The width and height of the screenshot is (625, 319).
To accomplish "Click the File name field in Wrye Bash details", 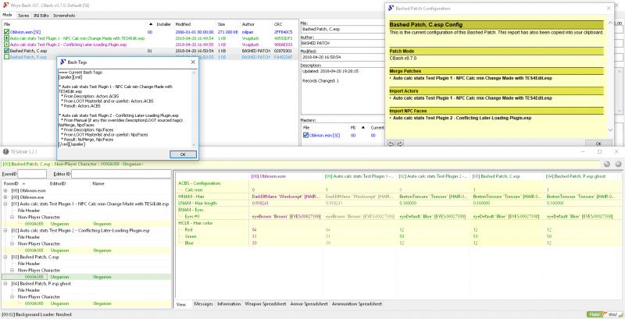I will point(342,30).
